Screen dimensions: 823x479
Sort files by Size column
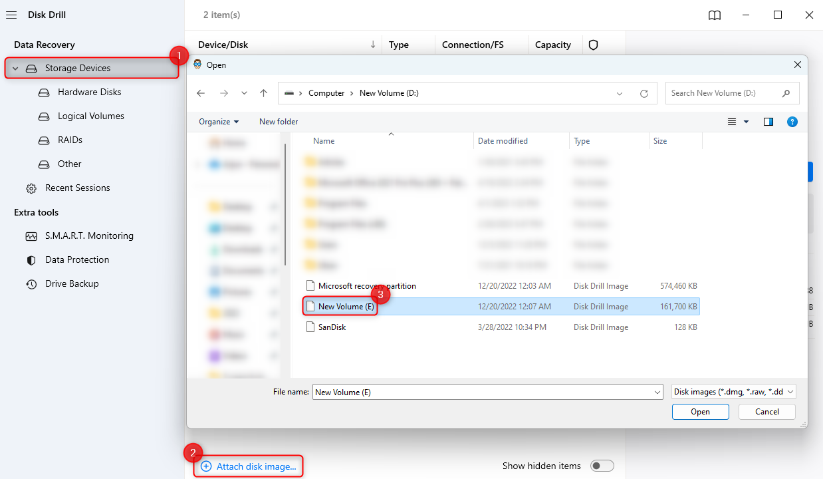(660, 141)
